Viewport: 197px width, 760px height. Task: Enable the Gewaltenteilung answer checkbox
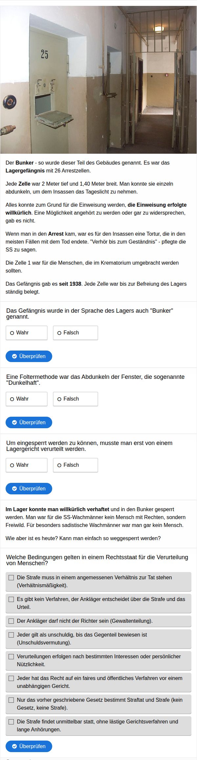tap(11, 621)
